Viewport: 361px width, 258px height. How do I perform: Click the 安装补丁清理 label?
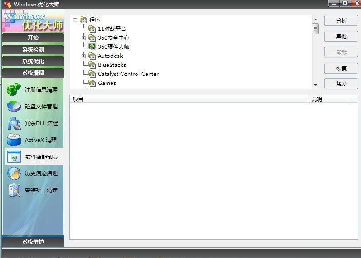(41, 190)
